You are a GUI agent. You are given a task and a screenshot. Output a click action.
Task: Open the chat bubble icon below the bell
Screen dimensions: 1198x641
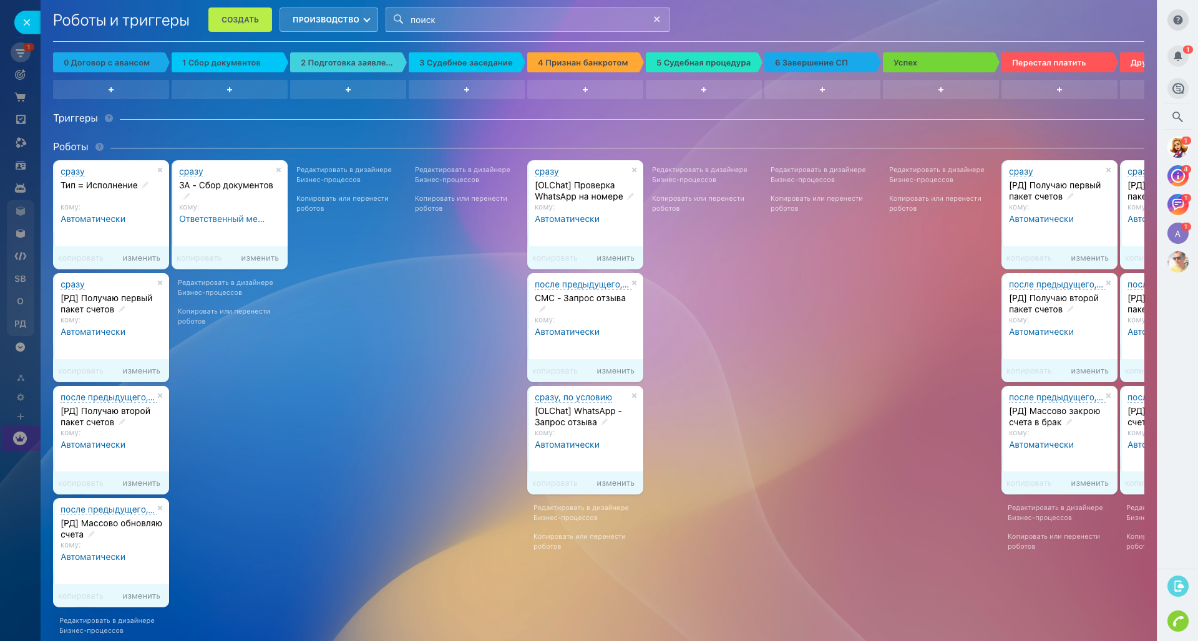(x=1178, y=89)
